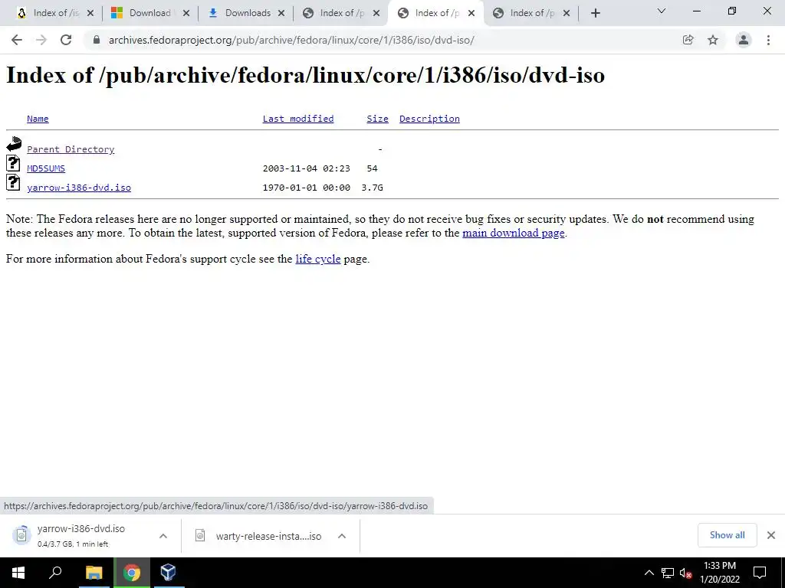Viewport: 785px width, 588px height.
Task: Click the 2003-11-04 02:23 timestamp
Action: pyautogui.click(x=307, y=168)
